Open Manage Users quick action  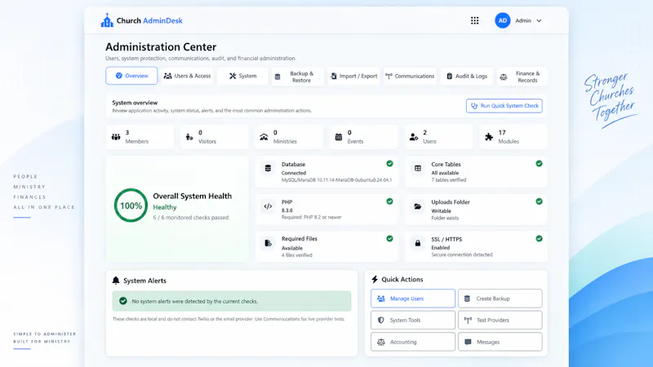point(413,298)
